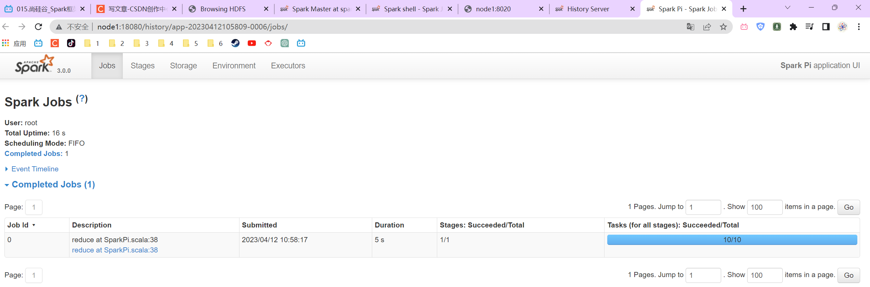This screenshot has width=870, height=287.
Task: Sort the table by Job Id
Action: tap(21, 225)
